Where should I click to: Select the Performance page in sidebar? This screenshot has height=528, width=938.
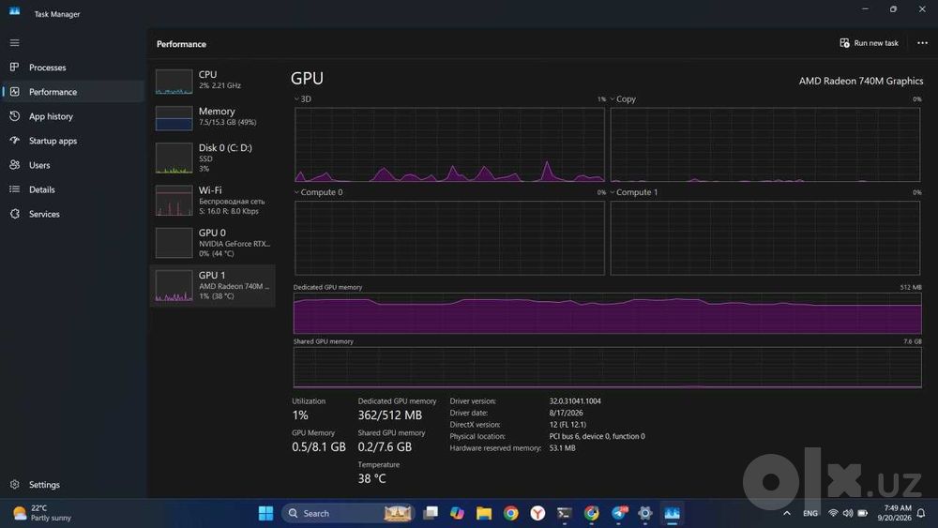pyautogui.click(x=73, y=92)
